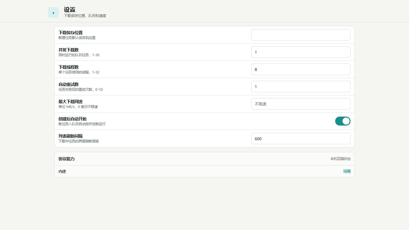Click the 下载线程数 setting label

(68, 67)
